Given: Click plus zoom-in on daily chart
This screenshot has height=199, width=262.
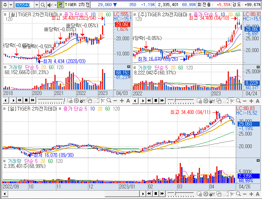Looking at the screenshot, I should 251,194.
